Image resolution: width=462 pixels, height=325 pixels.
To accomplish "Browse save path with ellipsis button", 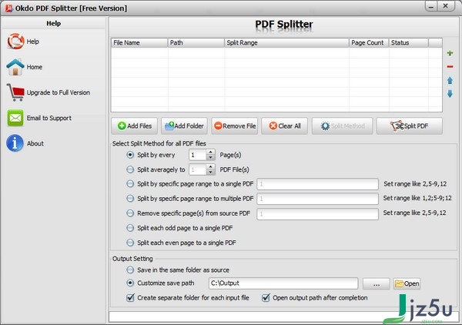I will click(376, 283).
